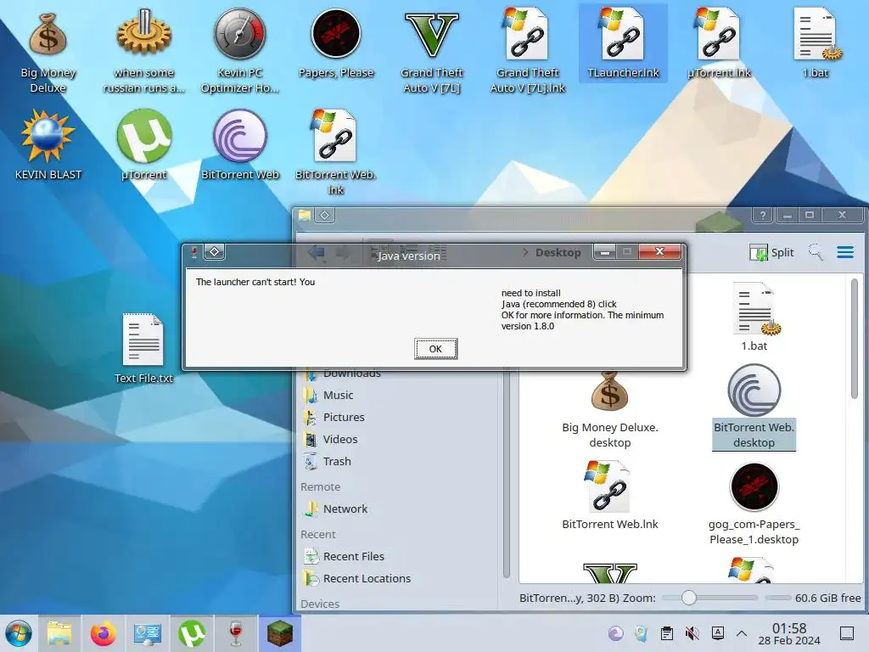The image size is (869, 652).
Task: Click OK in the Java version dialog
Action: [435, 349]
